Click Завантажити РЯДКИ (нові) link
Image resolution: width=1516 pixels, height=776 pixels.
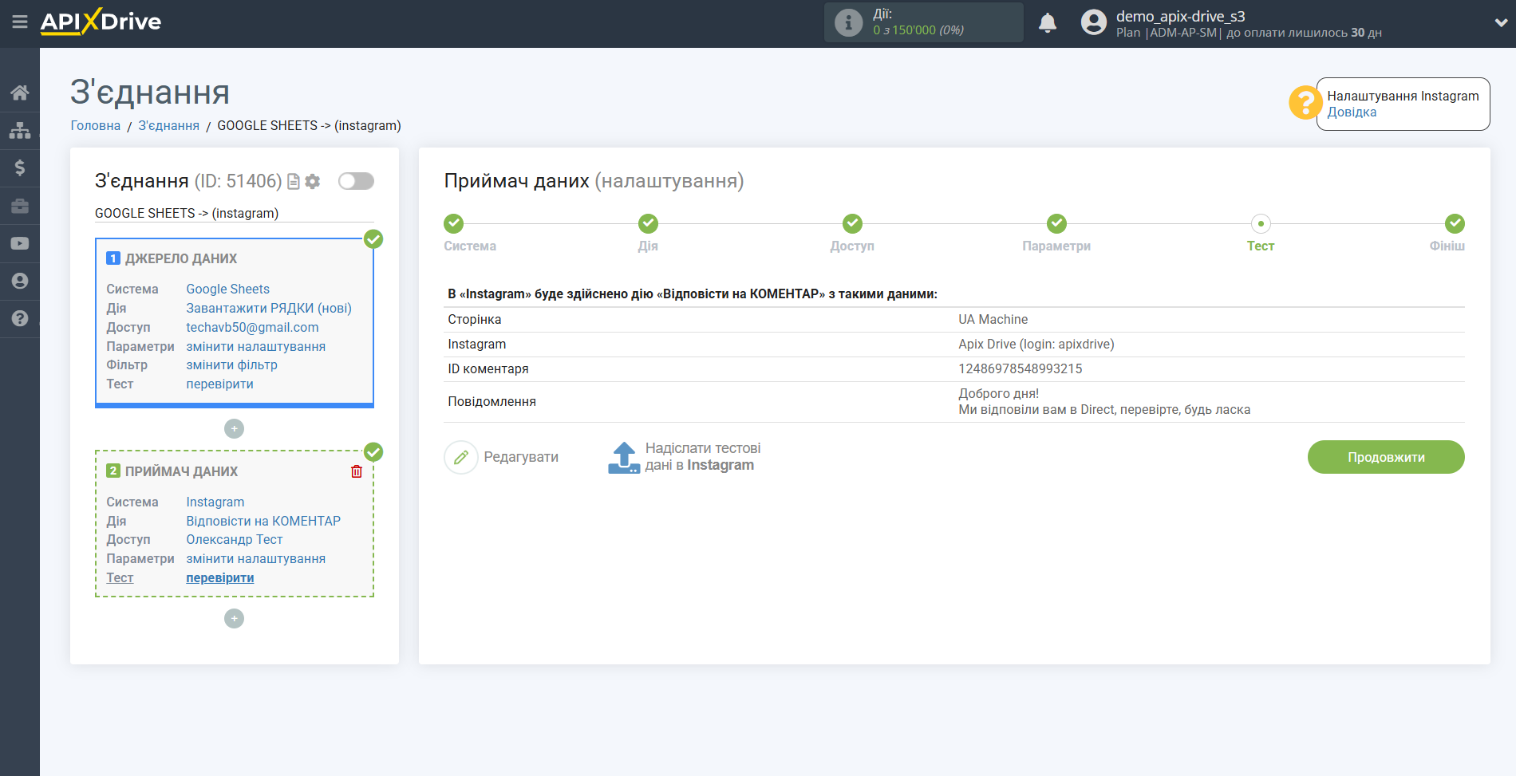(x=269, y=308)
